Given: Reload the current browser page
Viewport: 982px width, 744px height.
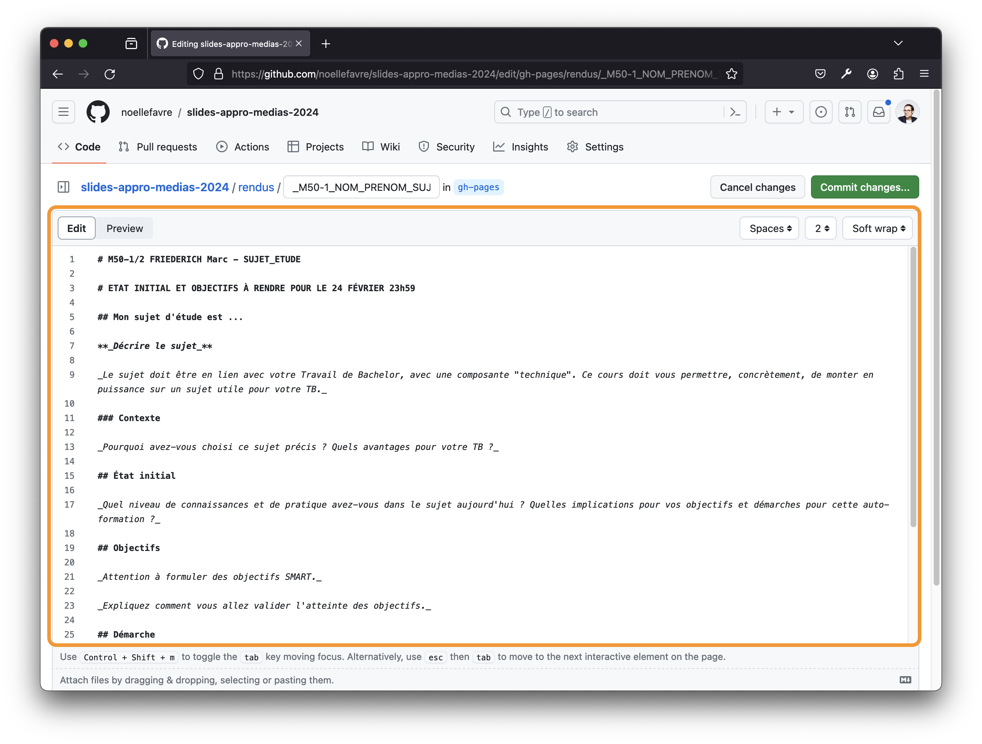Looking at the screenshot, I should [110, 74].
